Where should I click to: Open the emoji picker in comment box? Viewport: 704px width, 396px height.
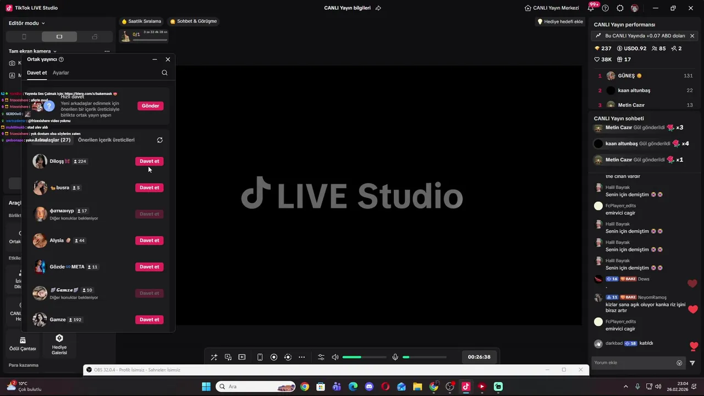pyautogui.click(x=679, y=363)
